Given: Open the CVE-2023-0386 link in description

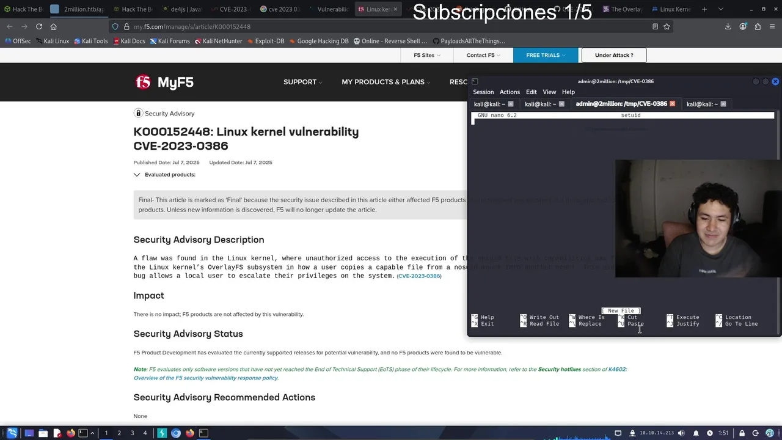Looking at the screenshot, I should 419,276.
